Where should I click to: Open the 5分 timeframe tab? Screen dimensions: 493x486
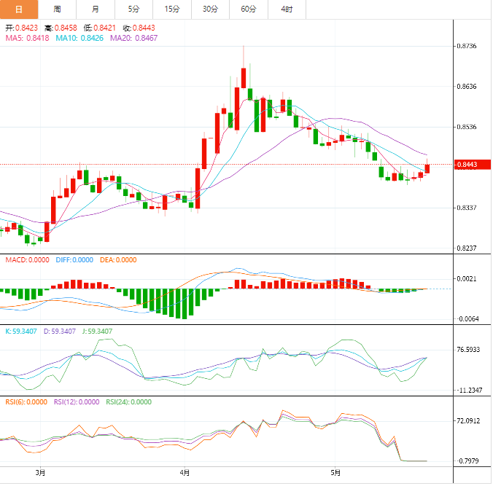coord(134,9)
